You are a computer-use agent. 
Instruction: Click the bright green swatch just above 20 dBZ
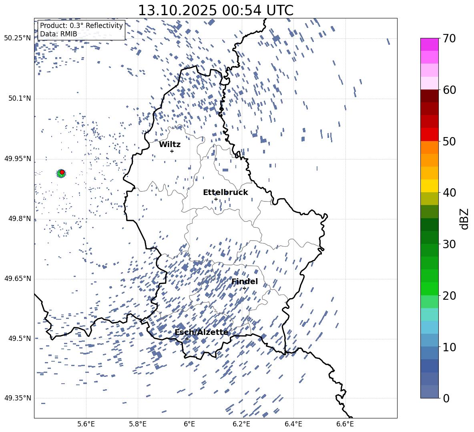(x=430, y=289)
